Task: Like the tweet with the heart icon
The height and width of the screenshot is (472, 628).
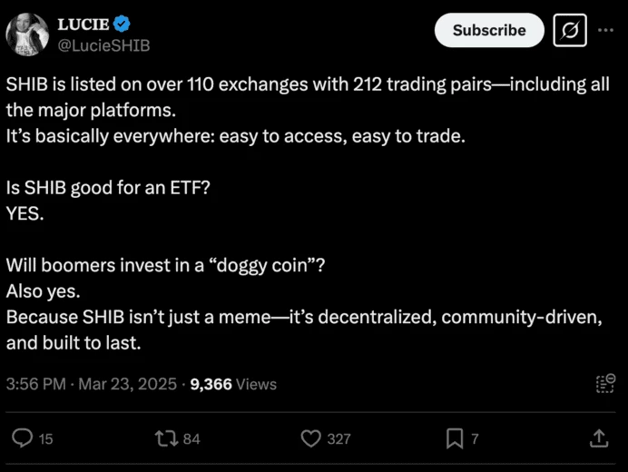Action: pyautogui.click(x=310, y=438)
